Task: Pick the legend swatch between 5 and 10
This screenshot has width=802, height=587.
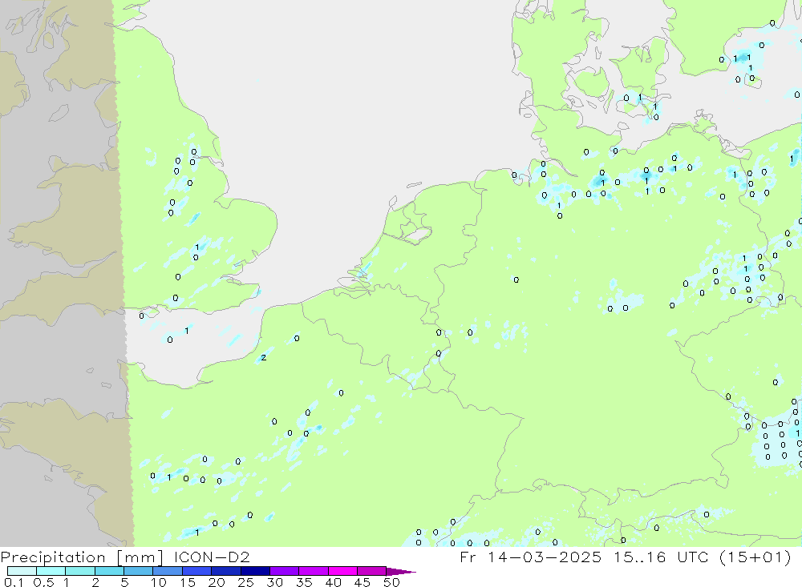Action: pyautogui.click(x=139, y=571)
